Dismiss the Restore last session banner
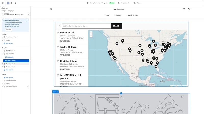The image size is (204, 114). coord(27,20)
